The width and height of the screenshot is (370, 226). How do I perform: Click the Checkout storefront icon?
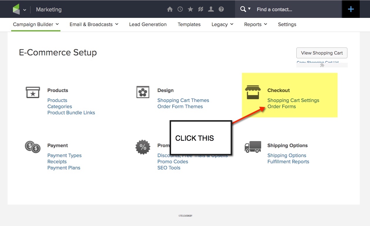pyautogui.click(x=253, y=91)
